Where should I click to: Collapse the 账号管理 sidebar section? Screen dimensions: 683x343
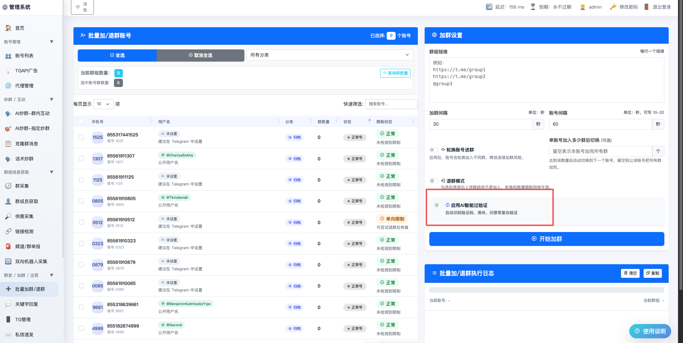coord(52,42)
